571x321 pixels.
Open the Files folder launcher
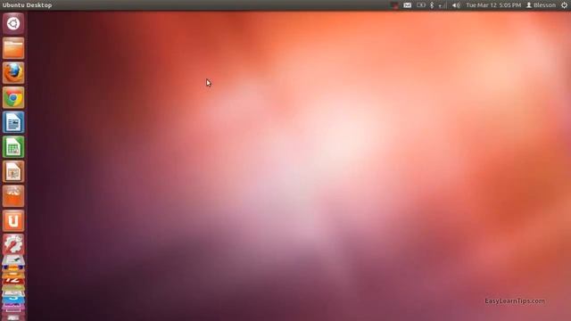(13, 48)
